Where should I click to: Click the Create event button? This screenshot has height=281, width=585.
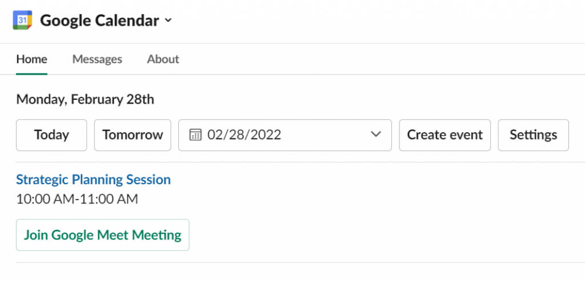444,135
